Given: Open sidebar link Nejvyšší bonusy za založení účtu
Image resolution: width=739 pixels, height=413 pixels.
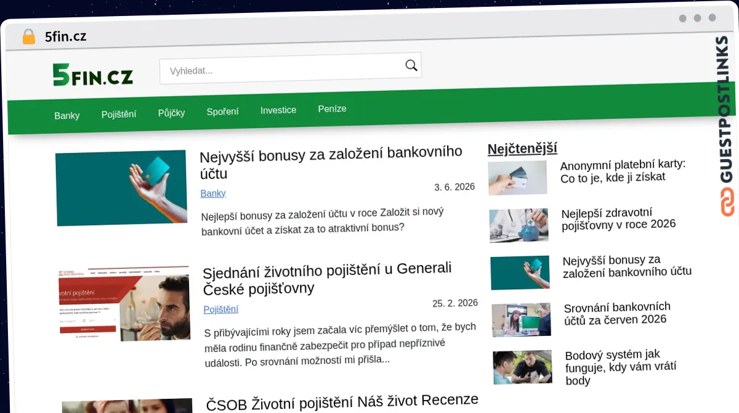Looking at the screenshot, I should click(627, 265).
